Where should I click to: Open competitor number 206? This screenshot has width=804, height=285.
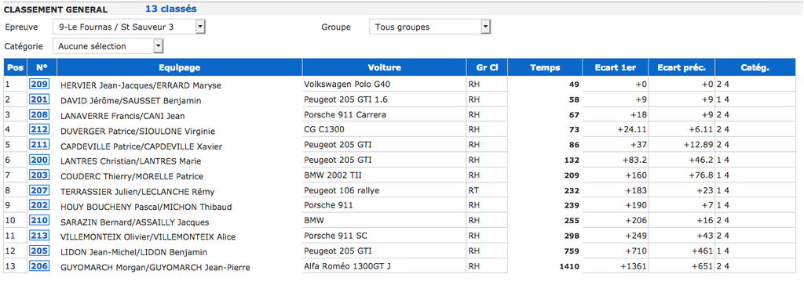[39, 266]
